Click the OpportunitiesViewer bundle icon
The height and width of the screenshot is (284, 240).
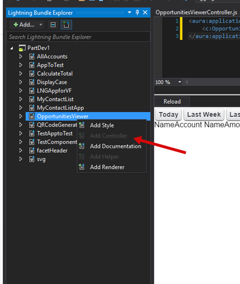32,116
